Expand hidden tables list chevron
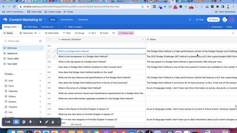 point(59,27)
